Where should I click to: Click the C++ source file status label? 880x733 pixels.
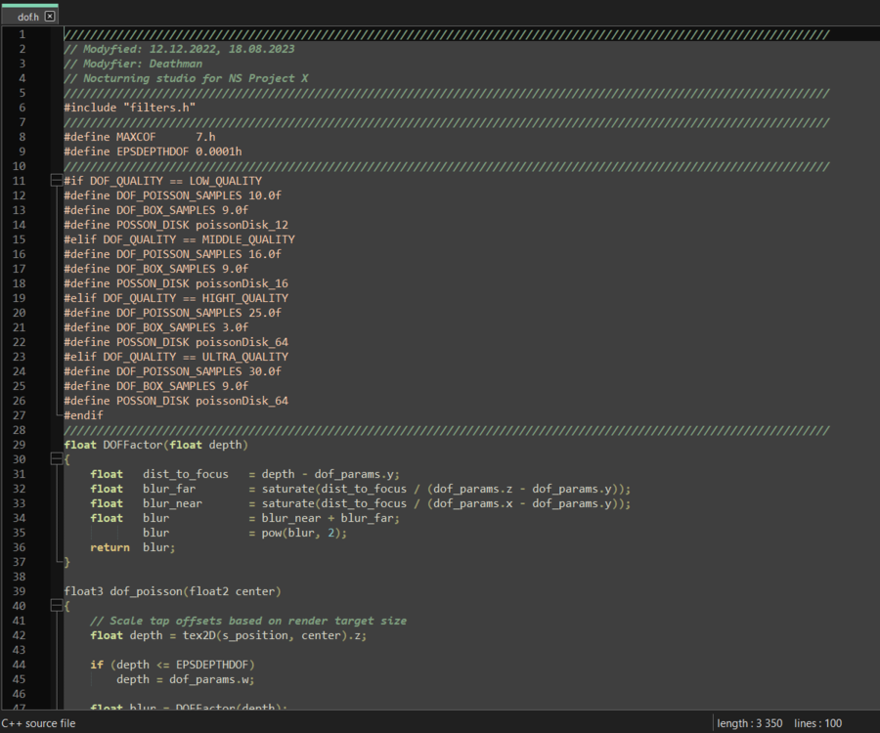[x=39, y=723]
